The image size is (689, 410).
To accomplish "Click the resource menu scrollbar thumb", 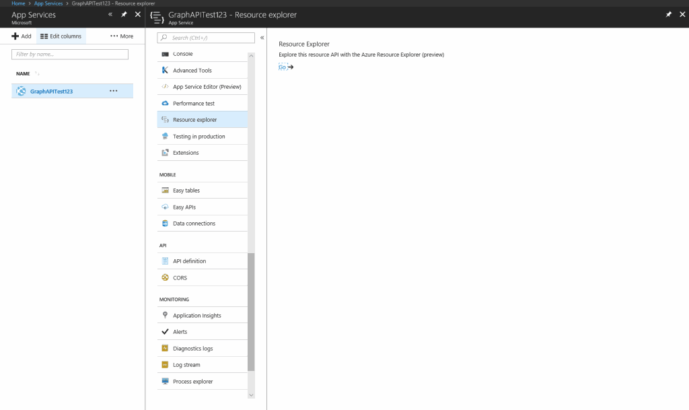I will [x=251, y=312].
